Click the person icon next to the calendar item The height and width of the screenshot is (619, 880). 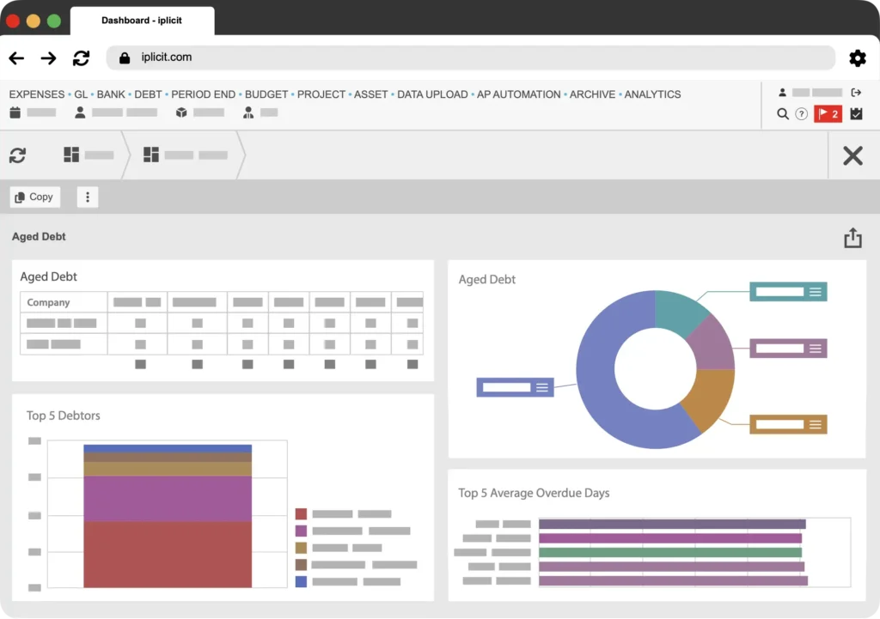pos(80,112)
